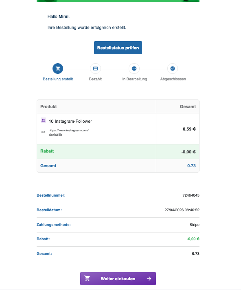The width and height of the screenshot is (241, 301).
Task: Click the Bestellstatus prüfen button
Action: coord(118,48)
